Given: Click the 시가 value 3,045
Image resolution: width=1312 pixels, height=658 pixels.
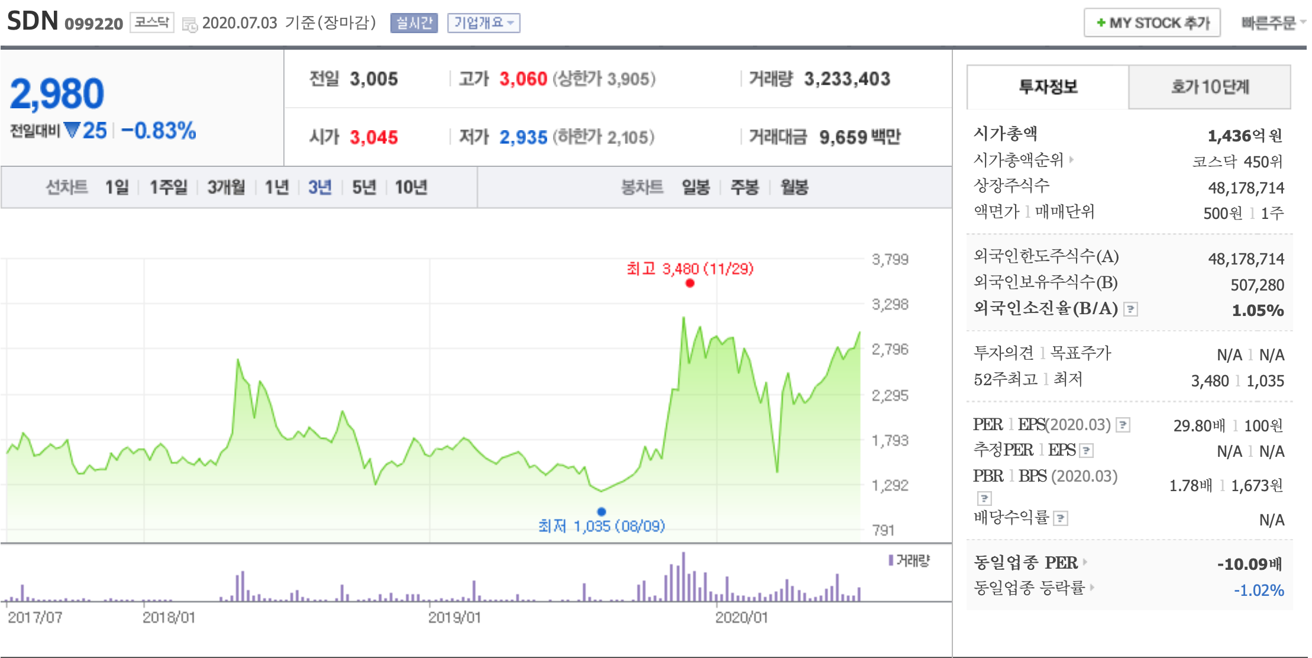Looking at the screenshot, I should coord(373,137).
